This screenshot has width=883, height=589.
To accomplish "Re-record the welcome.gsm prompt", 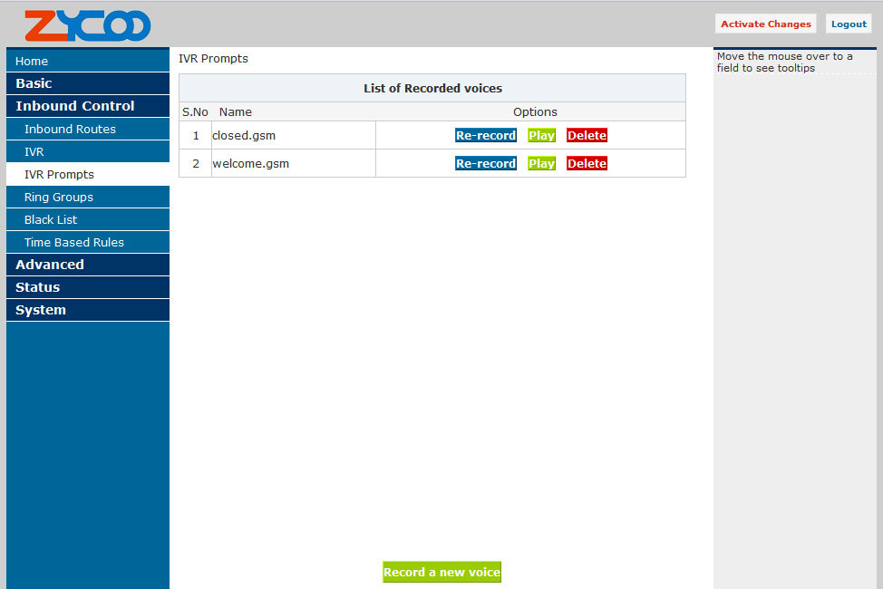I will pyautogui.click(x=485, y=163).
